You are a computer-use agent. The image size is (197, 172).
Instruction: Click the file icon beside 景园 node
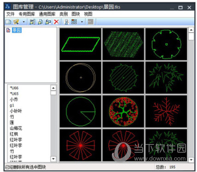[x=8, y=30]
